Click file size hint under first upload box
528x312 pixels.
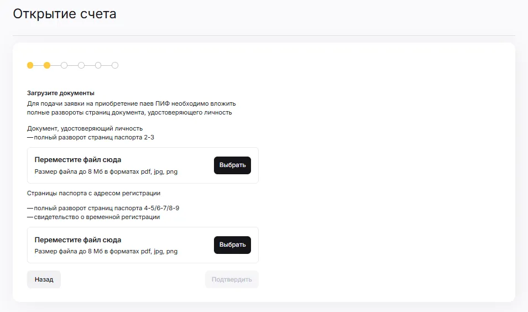click(x=106, y=171)
